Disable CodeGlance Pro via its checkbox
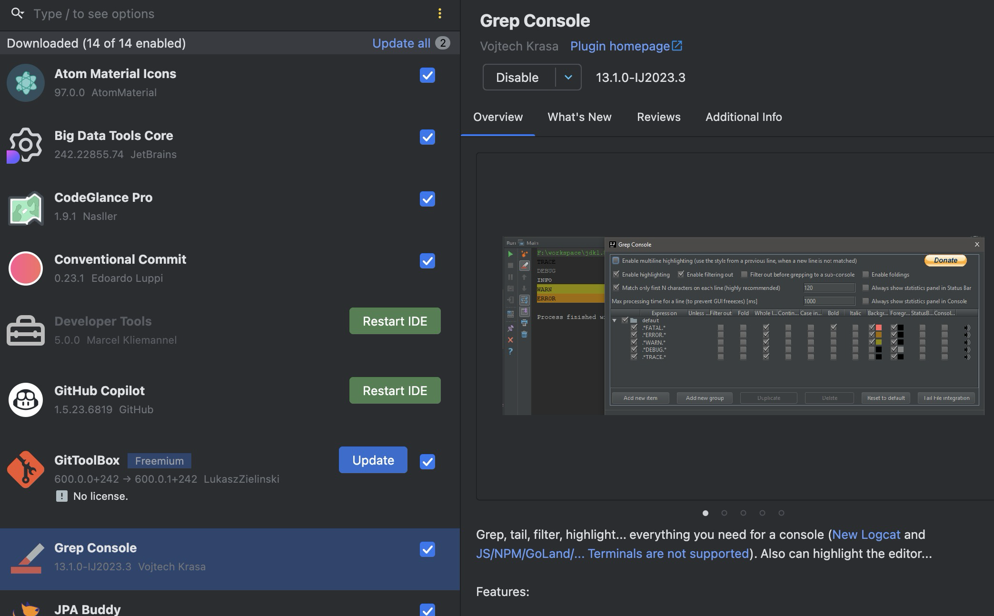 pyautogui.click(x=427, y=199)
